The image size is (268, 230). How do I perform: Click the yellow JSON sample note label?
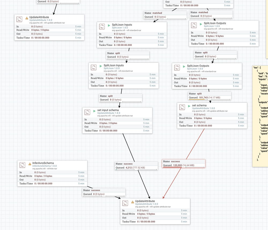click(x=260, y=116)
